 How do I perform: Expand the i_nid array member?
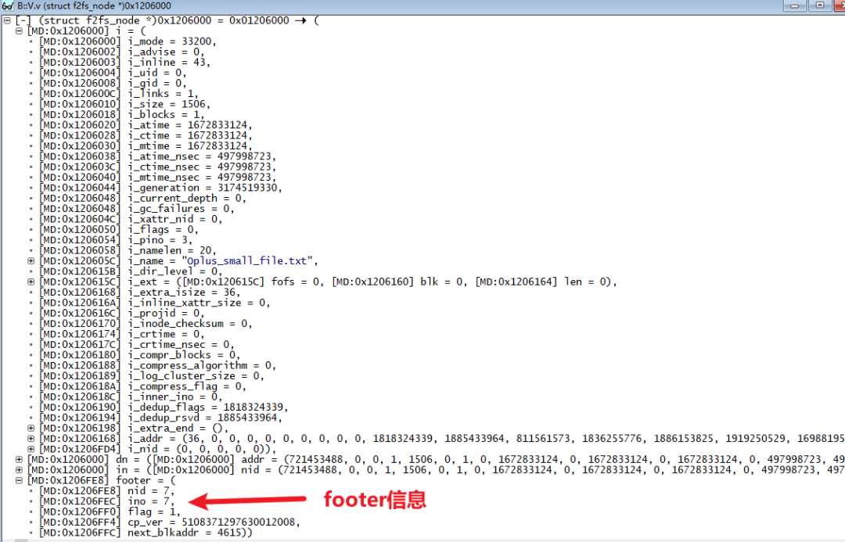(x=31, y=449)
